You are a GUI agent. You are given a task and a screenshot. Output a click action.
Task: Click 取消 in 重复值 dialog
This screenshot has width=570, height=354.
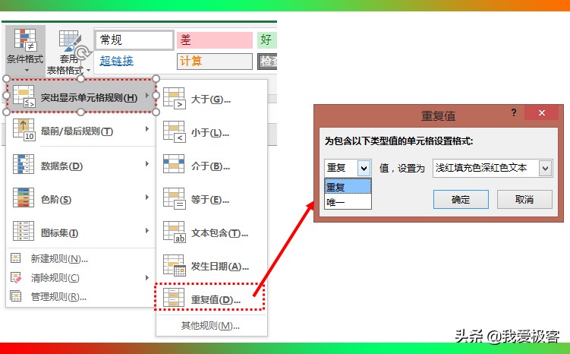[524, 199]
